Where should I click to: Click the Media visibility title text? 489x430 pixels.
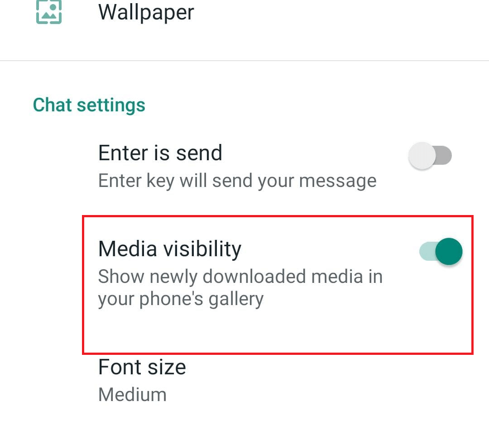(170, 249)
